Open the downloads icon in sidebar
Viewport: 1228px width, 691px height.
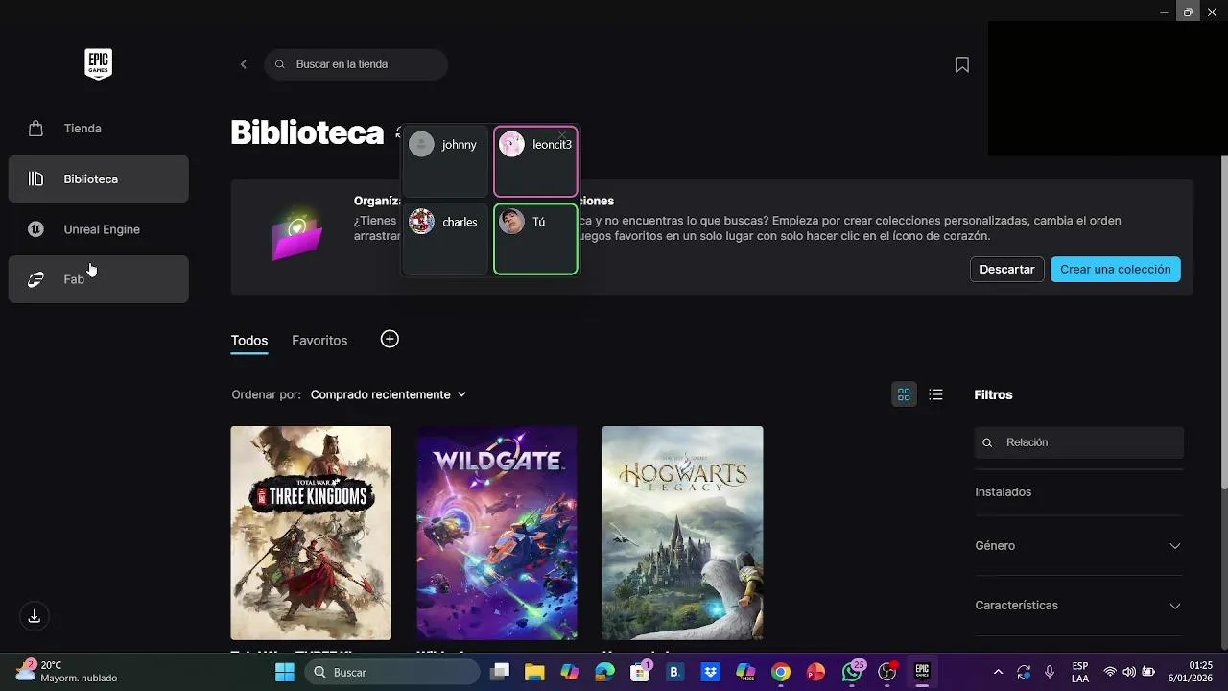(x=35, y=616)
